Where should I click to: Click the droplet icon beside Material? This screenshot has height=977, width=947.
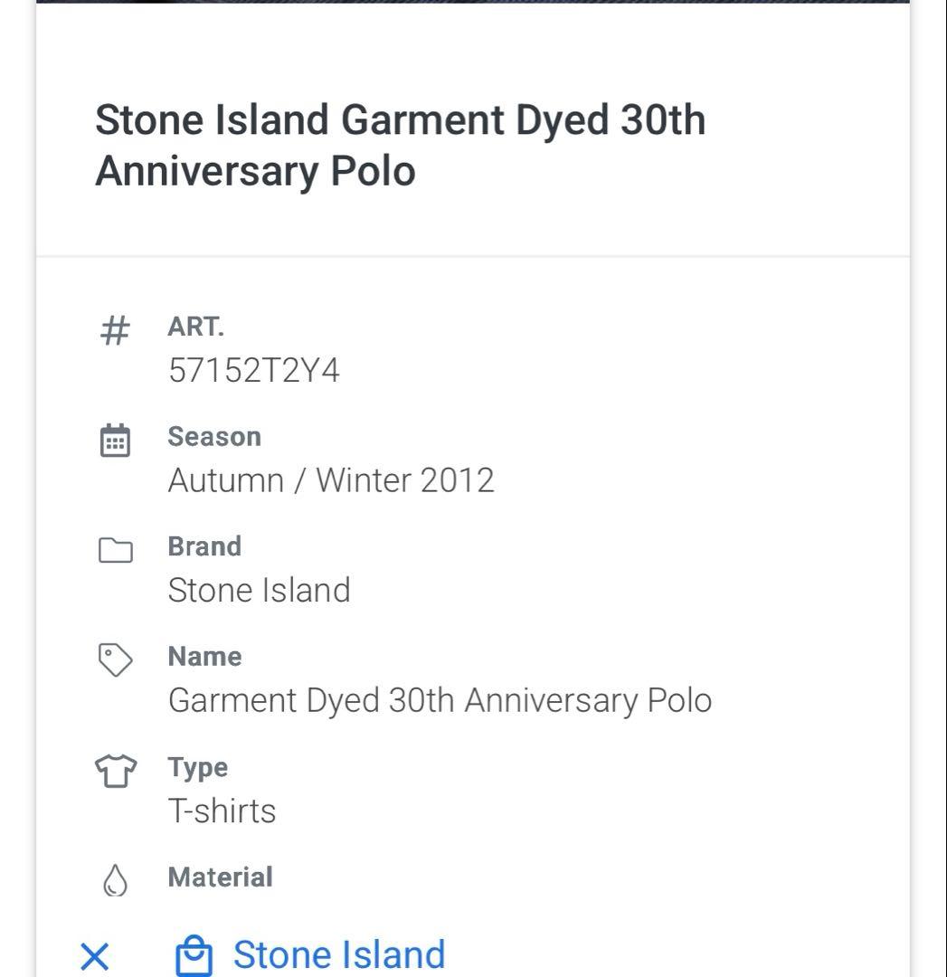[115, 879]
